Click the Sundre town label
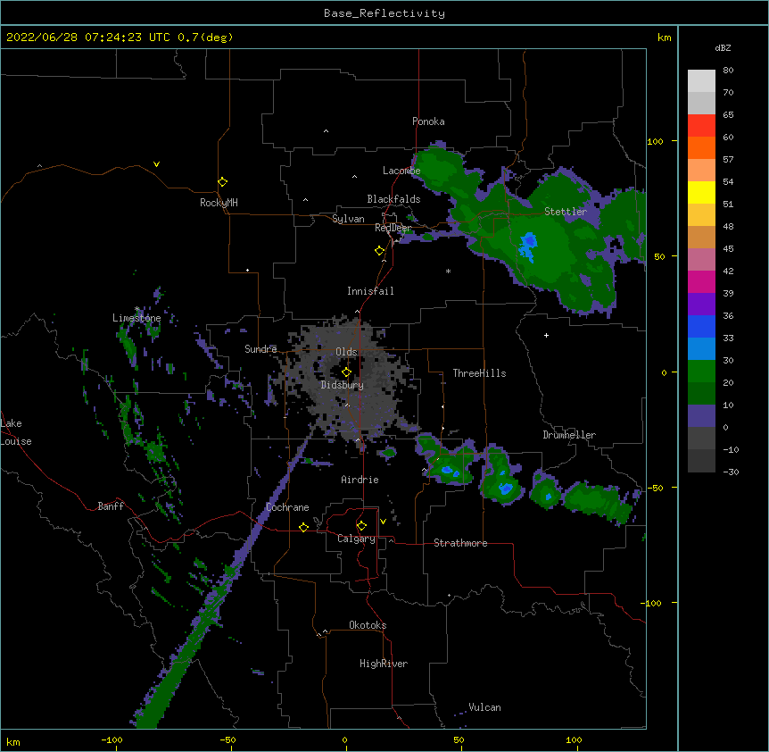769x752 pixels. pos(260,349)
